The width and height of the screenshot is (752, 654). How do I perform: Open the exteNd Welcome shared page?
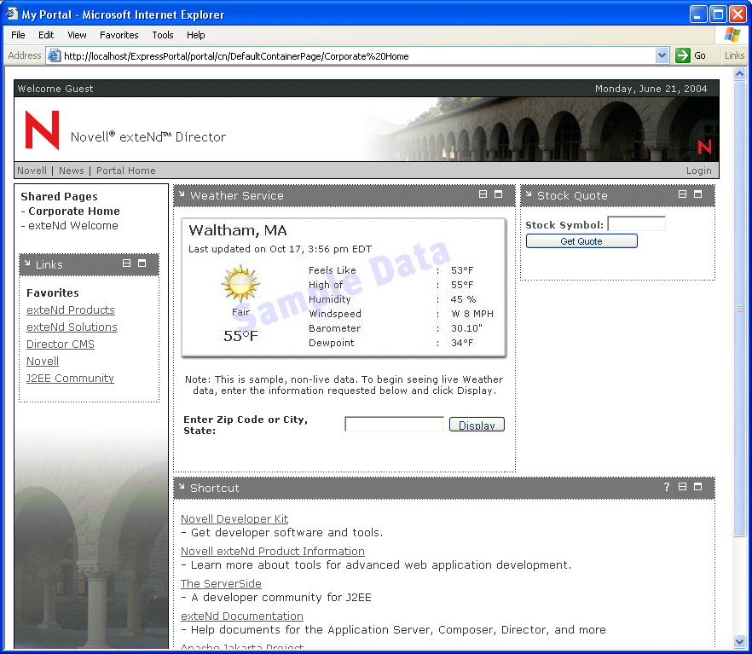click(x=73, y=226)
